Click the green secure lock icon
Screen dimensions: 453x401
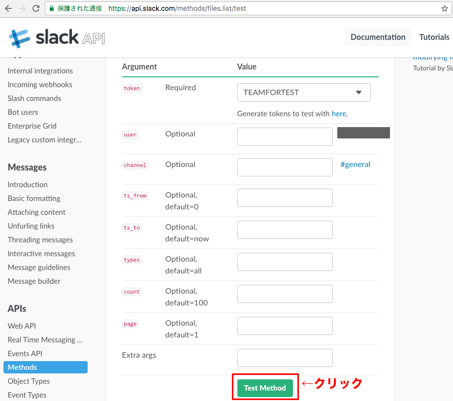(x=51, y=8)
